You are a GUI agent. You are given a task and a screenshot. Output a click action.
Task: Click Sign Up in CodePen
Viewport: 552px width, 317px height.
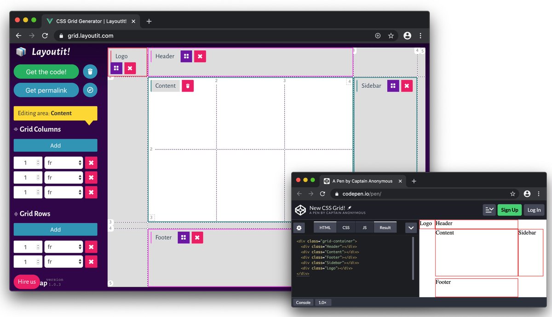click(509, 210)
